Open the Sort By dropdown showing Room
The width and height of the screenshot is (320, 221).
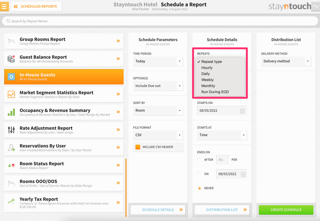(158, 110)
